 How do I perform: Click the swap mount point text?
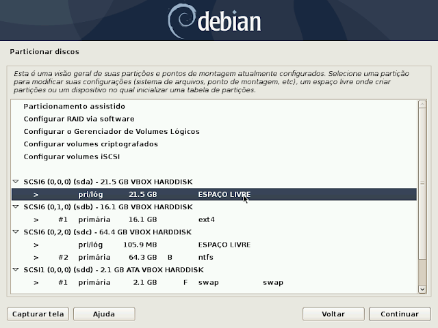pos(273,282)
